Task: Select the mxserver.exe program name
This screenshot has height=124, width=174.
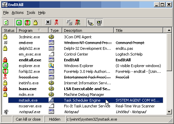Action: (x=30, y=106)
